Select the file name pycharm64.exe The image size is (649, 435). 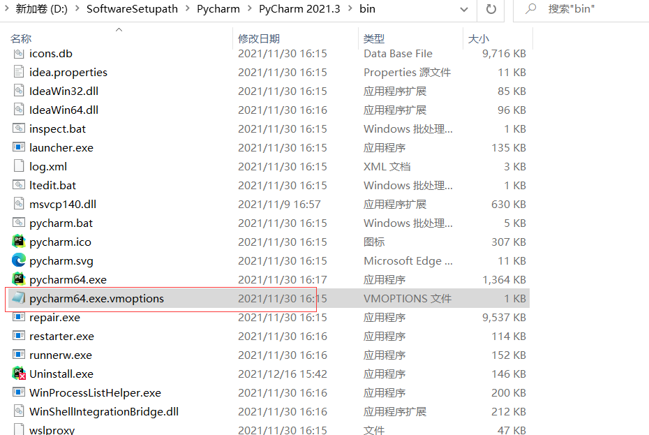pyautogui.click(x=68, y=279)
